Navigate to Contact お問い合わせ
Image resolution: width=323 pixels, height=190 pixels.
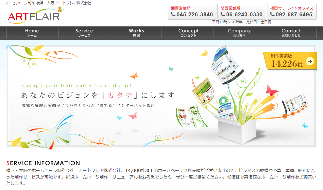coord(291,33)
